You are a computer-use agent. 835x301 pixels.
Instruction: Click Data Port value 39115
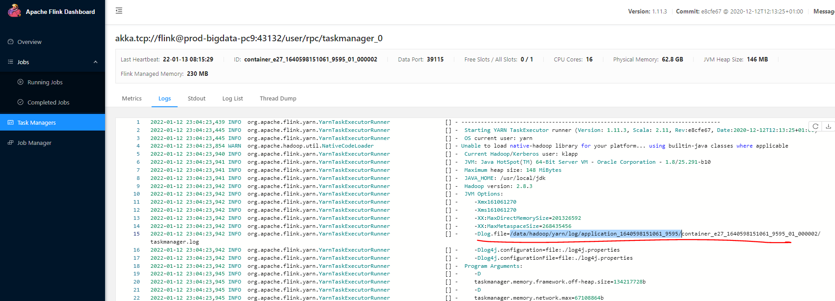pos(435,59)
